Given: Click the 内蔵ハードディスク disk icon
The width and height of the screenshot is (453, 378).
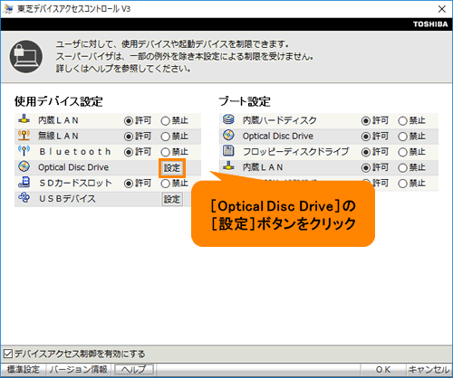Looking at the screenshot, I should (x=228, y=119).
